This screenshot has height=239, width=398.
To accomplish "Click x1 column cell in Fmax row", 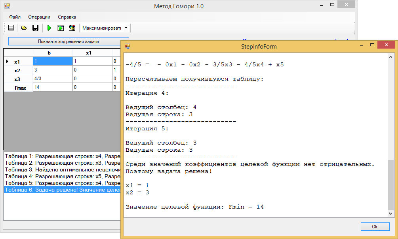I will (x=92, y=87).
